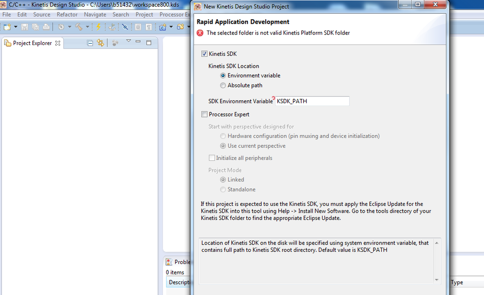Open the Source menu

(x=42, y=15)
